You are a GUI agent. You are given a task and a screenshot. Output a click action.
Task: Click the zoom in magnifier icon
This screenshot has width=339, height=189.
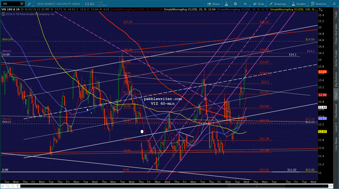click(x=8, y=186)
